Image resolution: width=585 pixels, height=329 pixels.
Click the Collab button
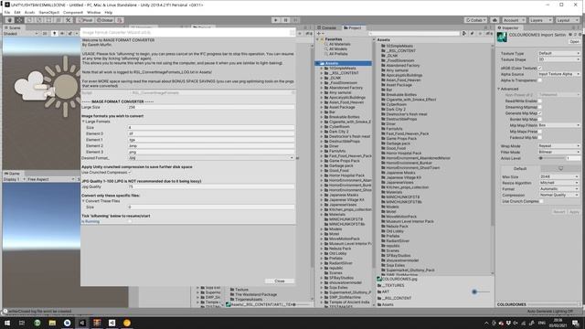475,20
